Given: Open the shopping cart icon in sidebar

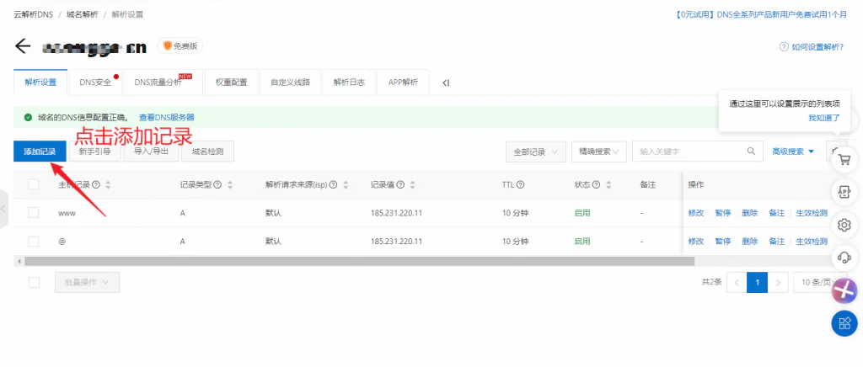Looking at the screenshot, I should (844, 159).
